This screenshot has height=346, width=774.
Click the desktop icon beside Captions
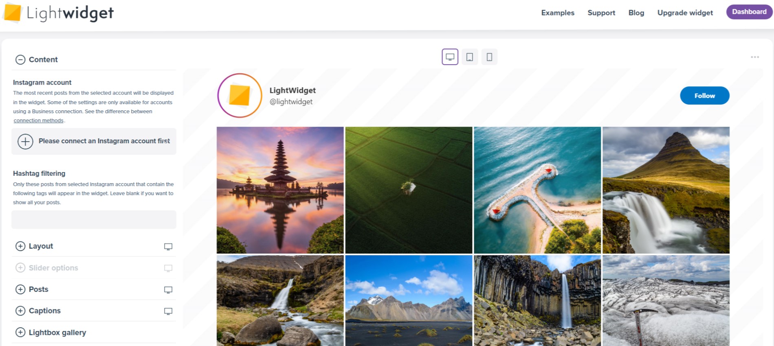168,311
